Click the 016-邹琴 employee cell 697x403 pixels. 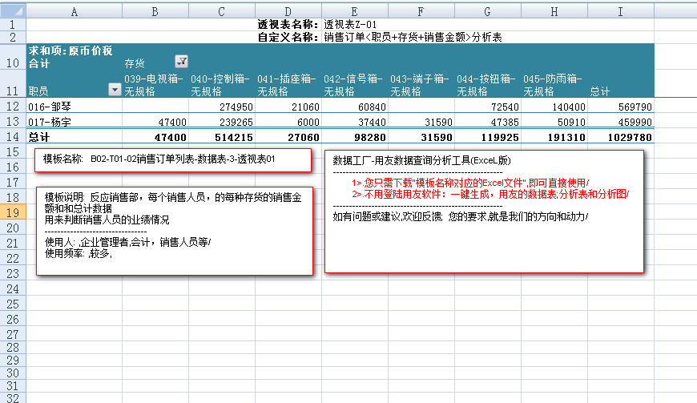pyautogui.click(x=75, y=107)
